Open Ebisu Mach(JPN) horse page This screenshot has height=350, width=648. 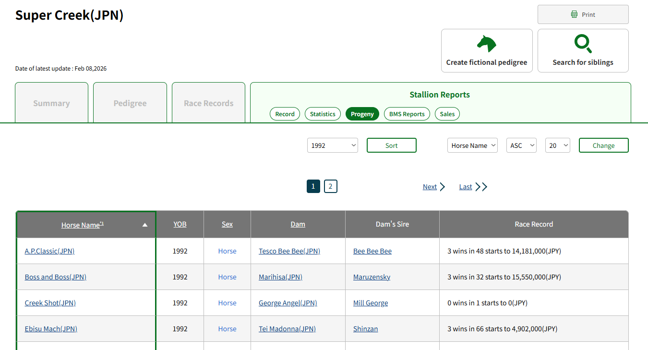point(51,329)
